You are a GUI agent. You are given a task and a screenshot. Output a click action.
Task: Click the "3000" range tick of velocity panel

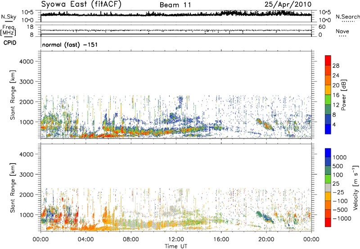[x=27, y=174]
